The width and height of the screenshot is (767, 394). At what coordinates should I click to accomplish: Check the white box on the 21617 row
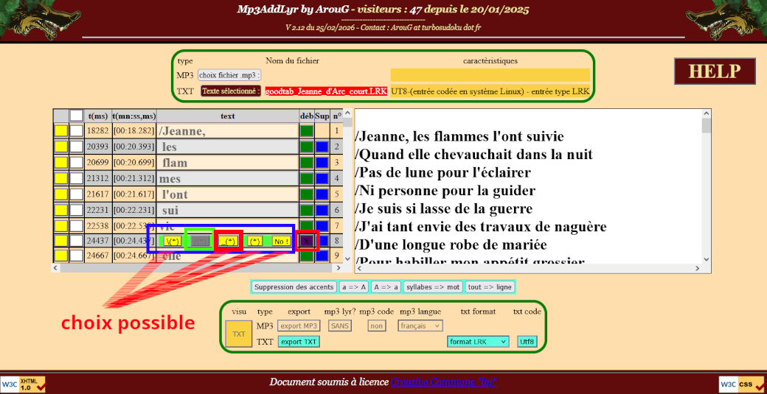[x=76, y=194]
